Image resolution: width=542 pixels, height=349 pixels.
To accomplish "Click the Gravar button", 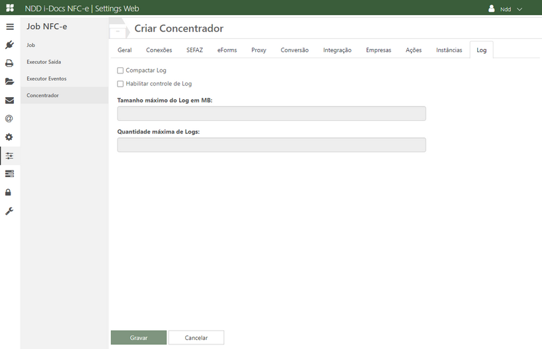I will click(139, 338).
